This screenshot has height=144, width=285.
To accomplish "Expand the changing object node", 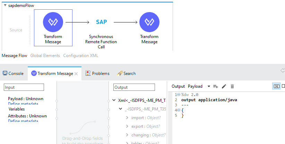I will tap(127, 135).
